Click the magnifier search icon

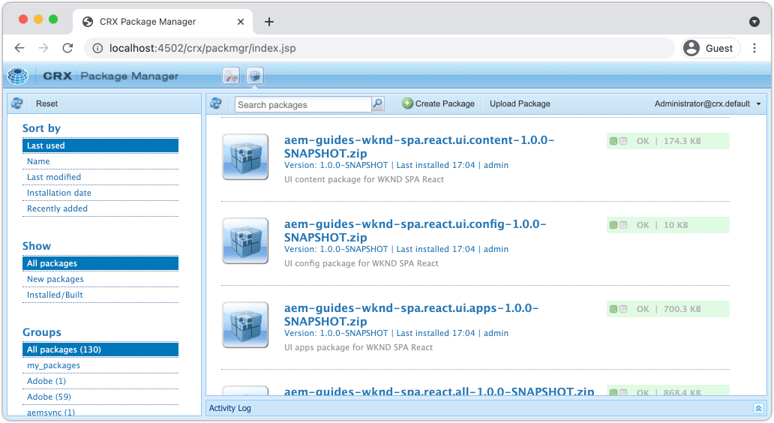click(x=377, y=103)
